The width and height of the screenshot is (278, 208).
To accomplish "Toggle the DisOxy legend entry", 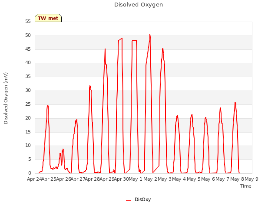I will (138, 199).
